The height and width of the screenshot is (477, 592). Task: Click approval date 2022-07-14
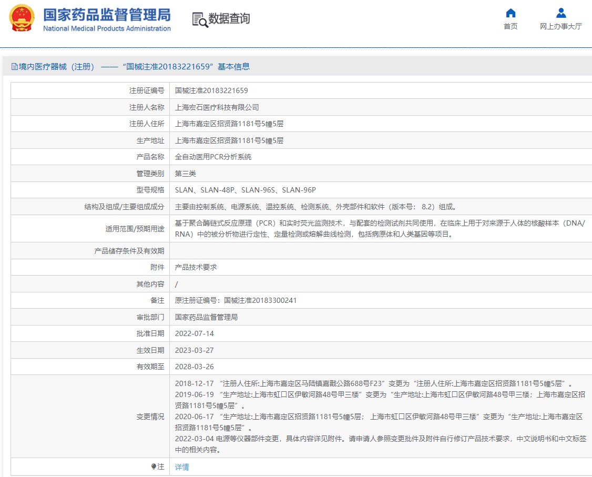point(195,333)
